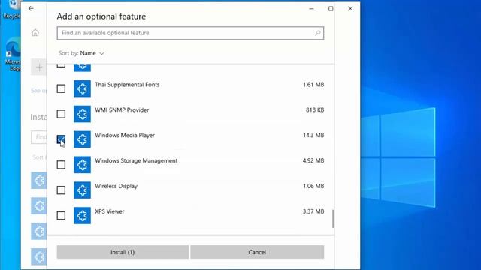
Task: Select XPS Viewer label
Action: 110,211
